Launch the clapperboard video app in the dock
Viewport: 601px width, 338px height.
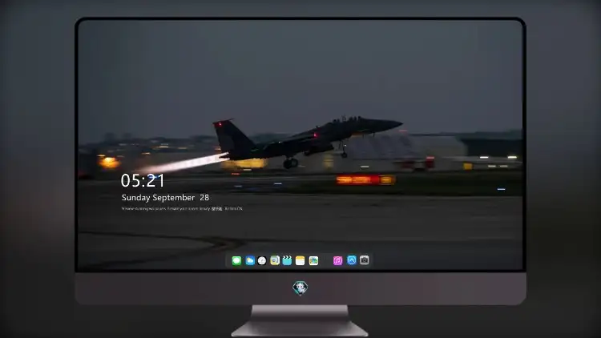click(287, 260)
